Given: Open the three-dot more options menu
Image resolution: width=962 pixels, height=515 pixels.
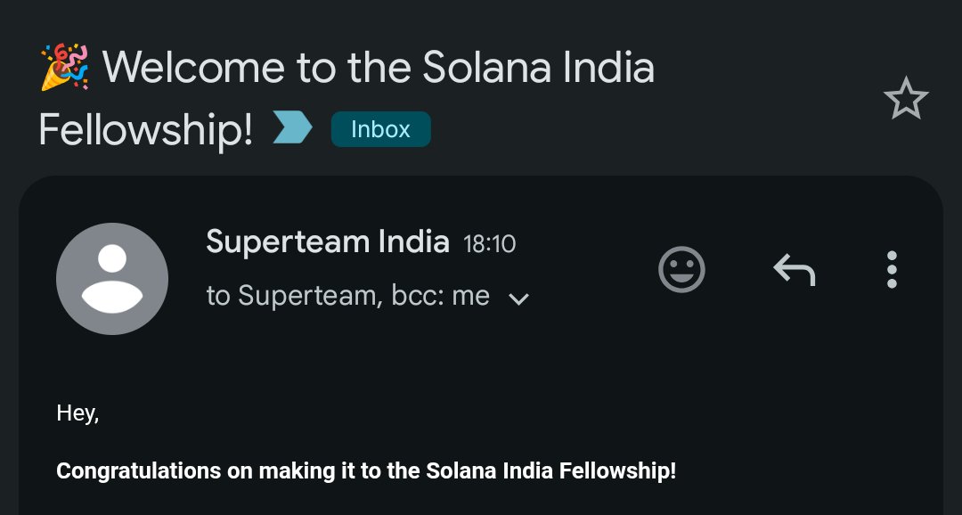Looking at the screenshot, I should pyautogui.click(x=891, y=269).
